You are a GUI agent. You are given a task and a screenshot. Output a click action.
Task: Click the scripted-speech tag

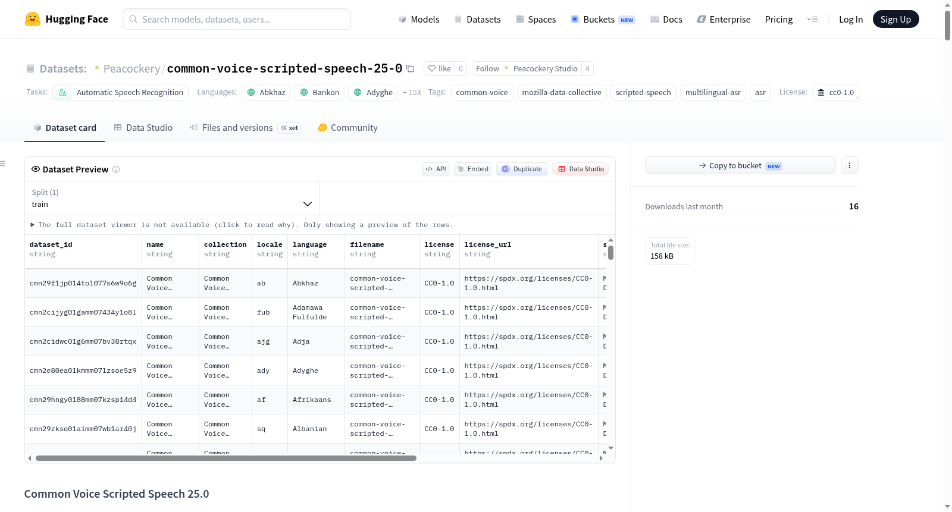point(643,92)
